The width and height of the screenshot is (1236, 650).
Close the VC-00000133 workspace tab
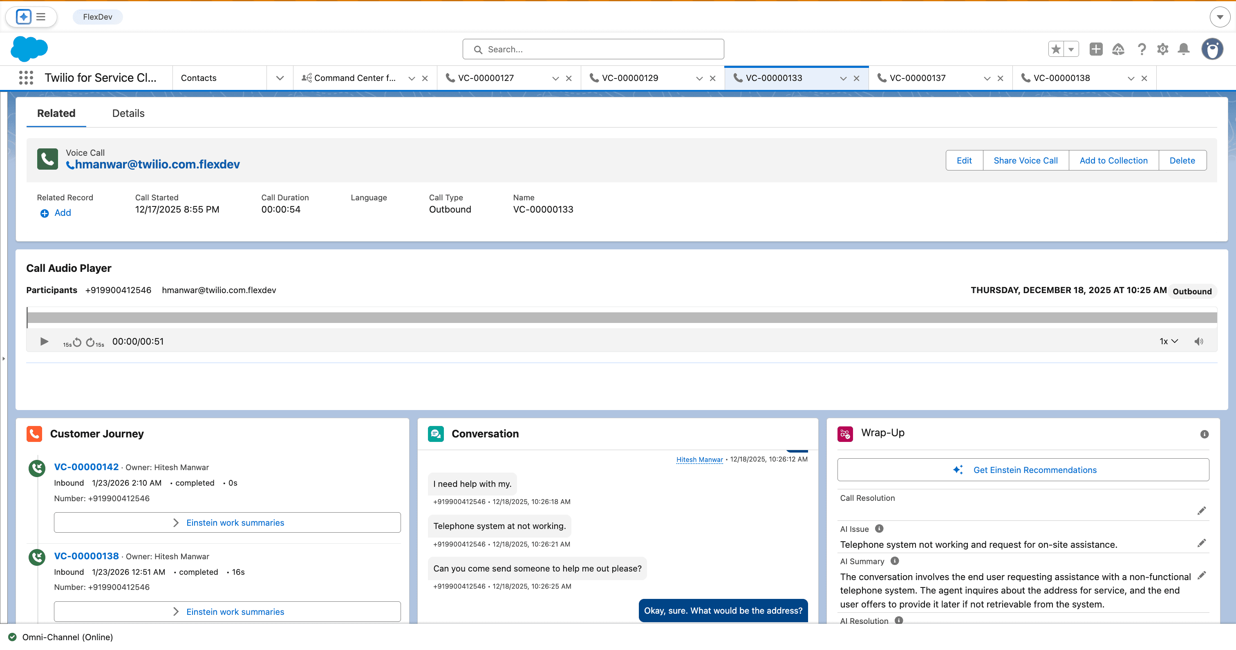pos(856,78)
